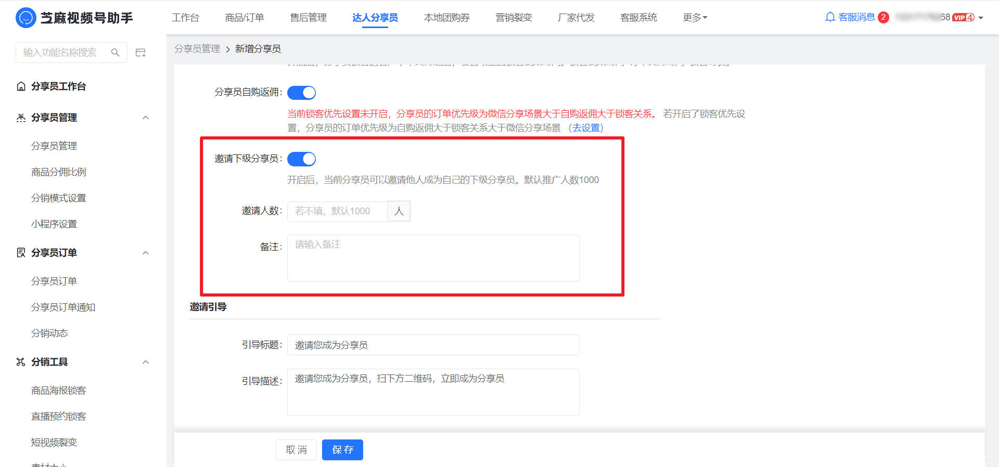Open 直播预约锁客 in sidebar

(x=59, y=417)
